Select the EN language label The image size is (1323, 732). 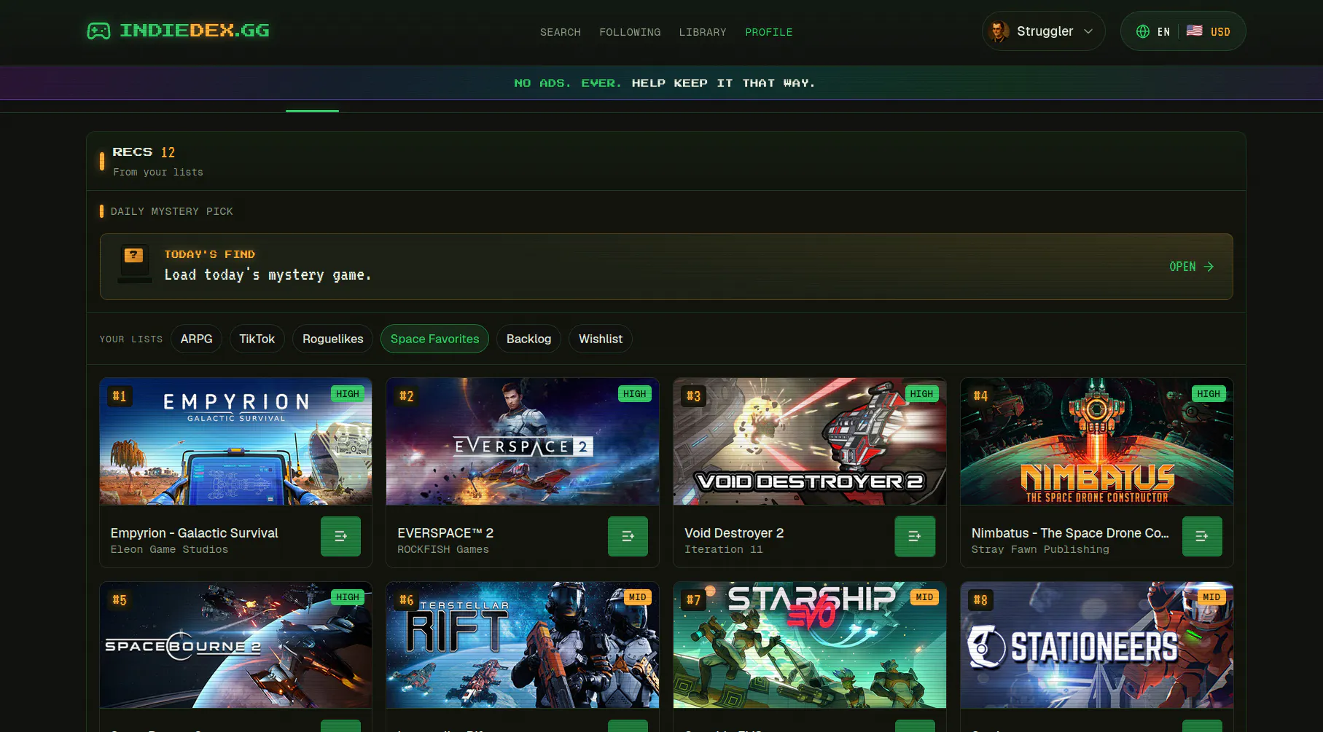pos(1163,32)
